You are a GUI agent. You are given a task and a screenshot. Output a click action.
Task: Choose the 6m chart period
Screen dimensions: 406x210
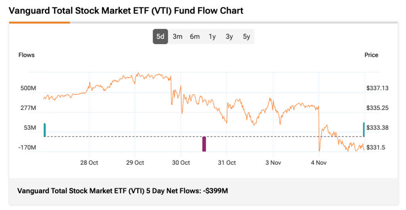click(x=195, y=37)
